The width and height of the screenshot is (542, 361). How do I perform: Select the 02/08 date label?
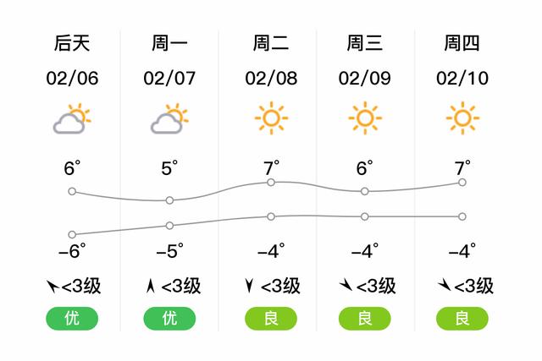[271, 79]
